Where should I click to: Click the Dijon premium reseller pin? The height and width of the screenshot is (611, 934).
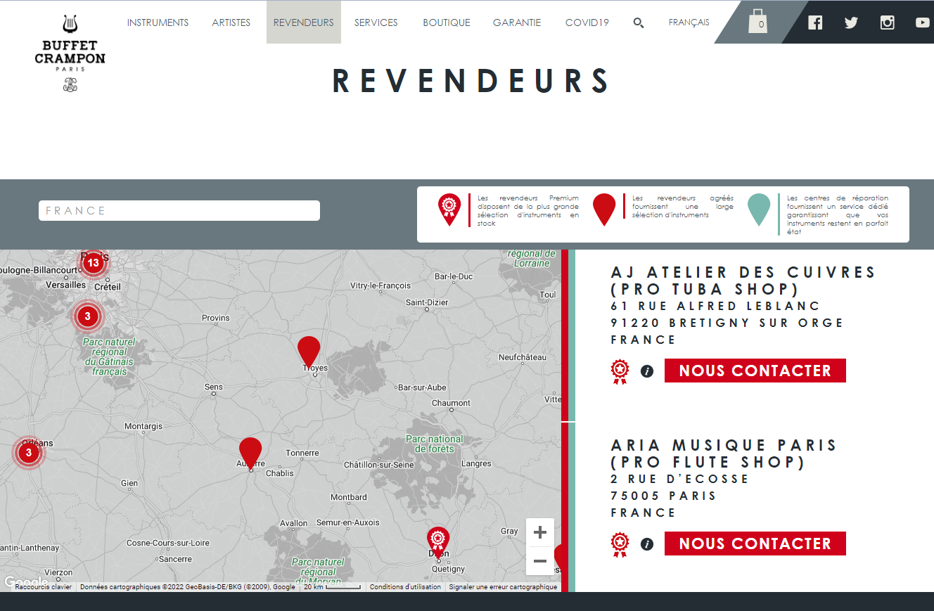click(x=438, y=540)
